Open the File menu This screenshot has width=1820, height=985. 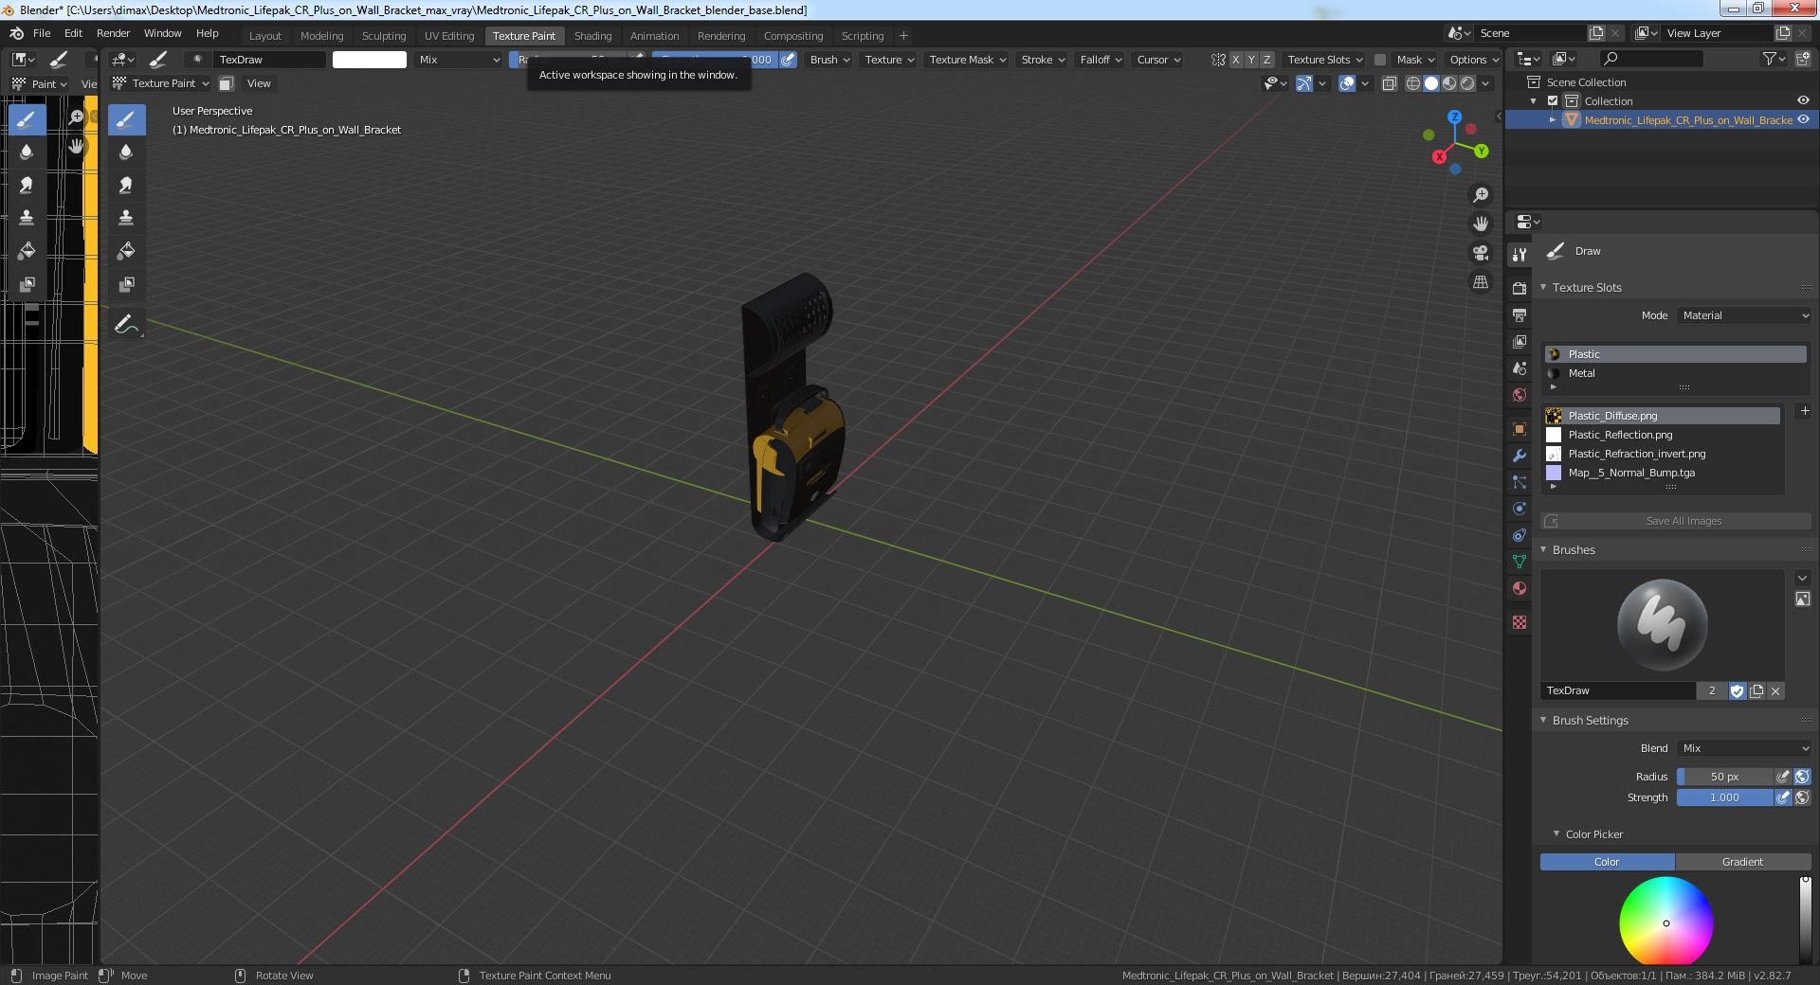[x=42, y=33]
